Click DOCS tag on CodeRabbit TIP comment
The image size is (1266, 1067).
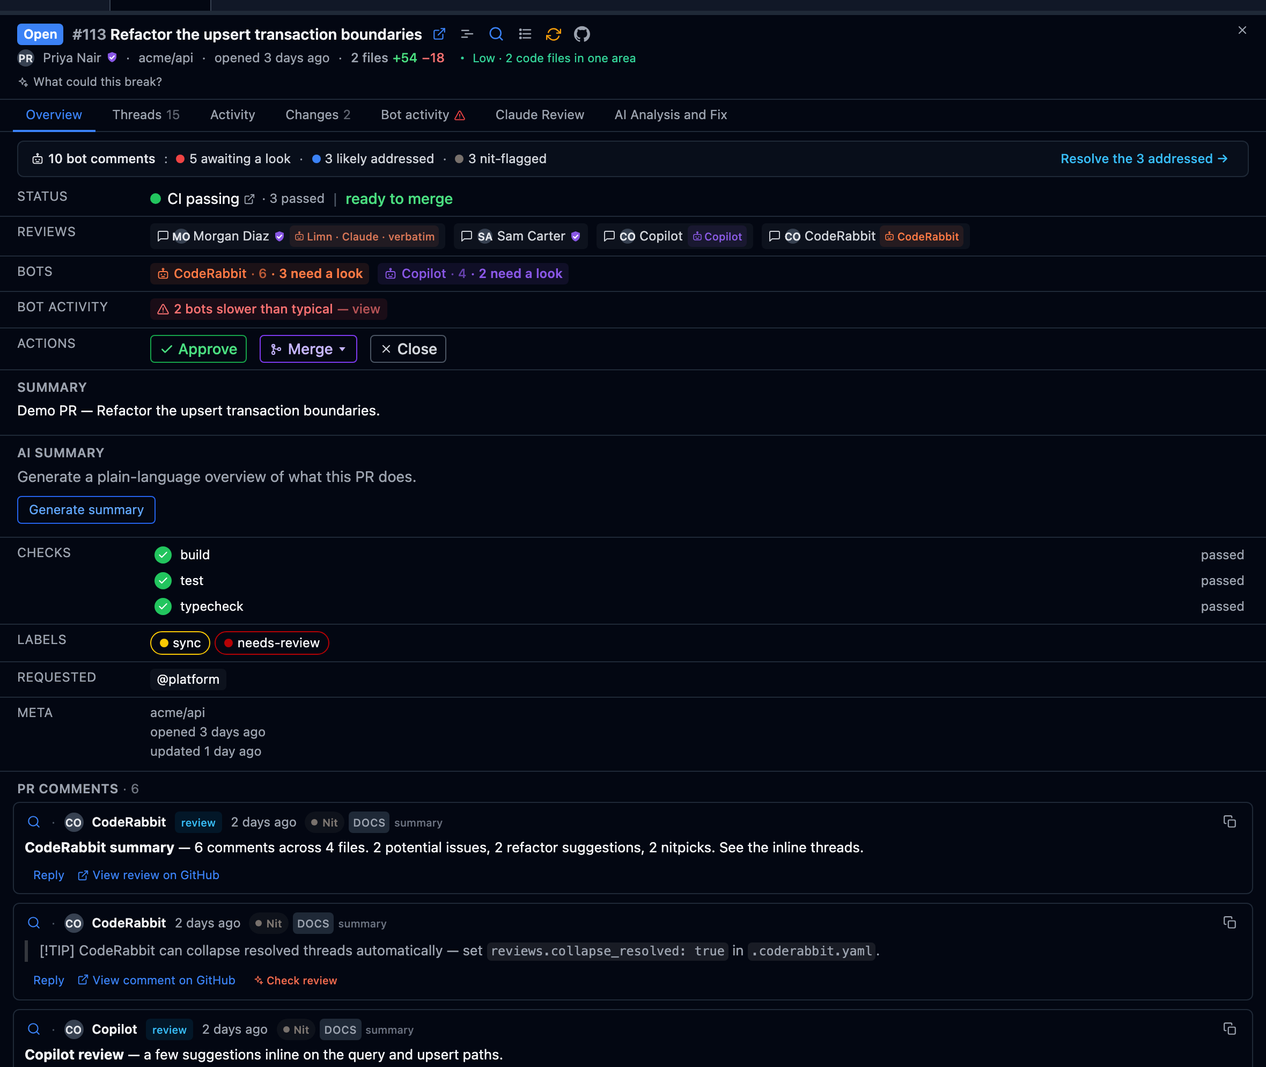click(313, 924)
